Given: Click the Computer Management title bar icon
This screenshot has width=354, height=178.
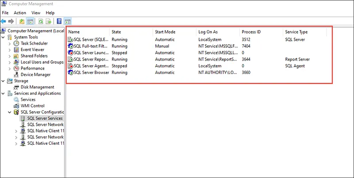Looking at the screenshot, I should point(4,4).
